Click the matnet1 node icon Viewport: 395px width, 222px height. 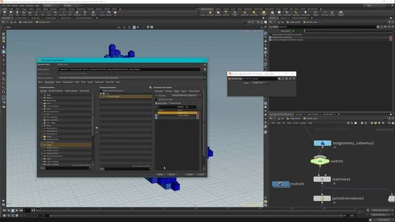click(x=281, y=184)
